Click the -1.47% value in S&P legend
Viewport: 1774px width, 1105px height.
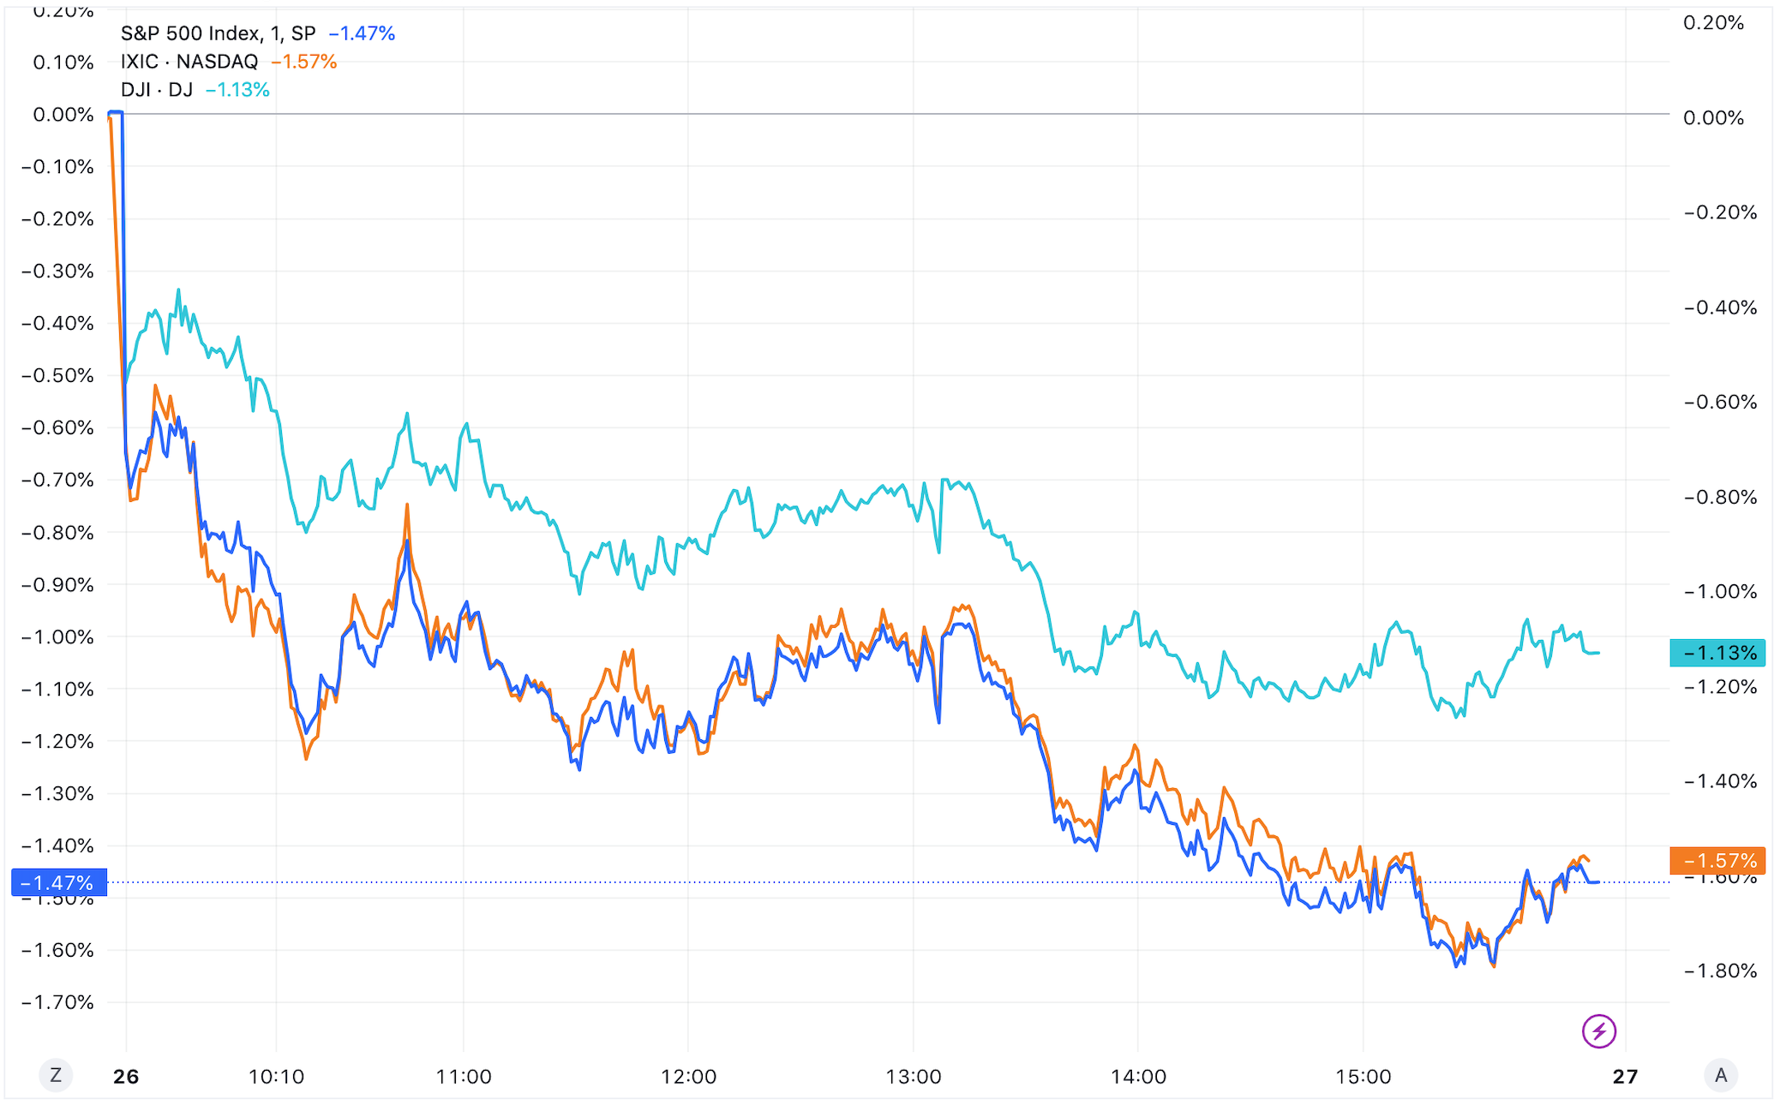click(x=362, y=33)
